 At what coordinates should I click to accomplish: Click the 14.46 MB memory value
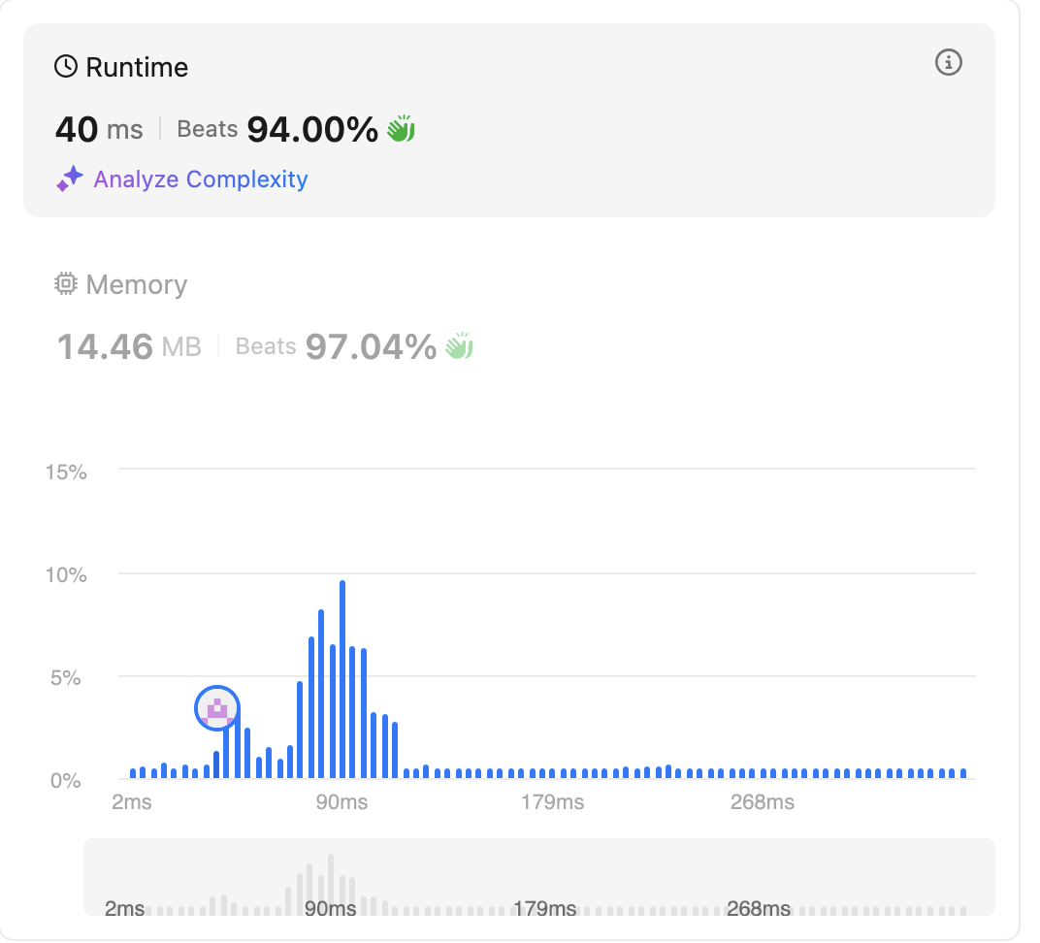click(x=129, y=346)
